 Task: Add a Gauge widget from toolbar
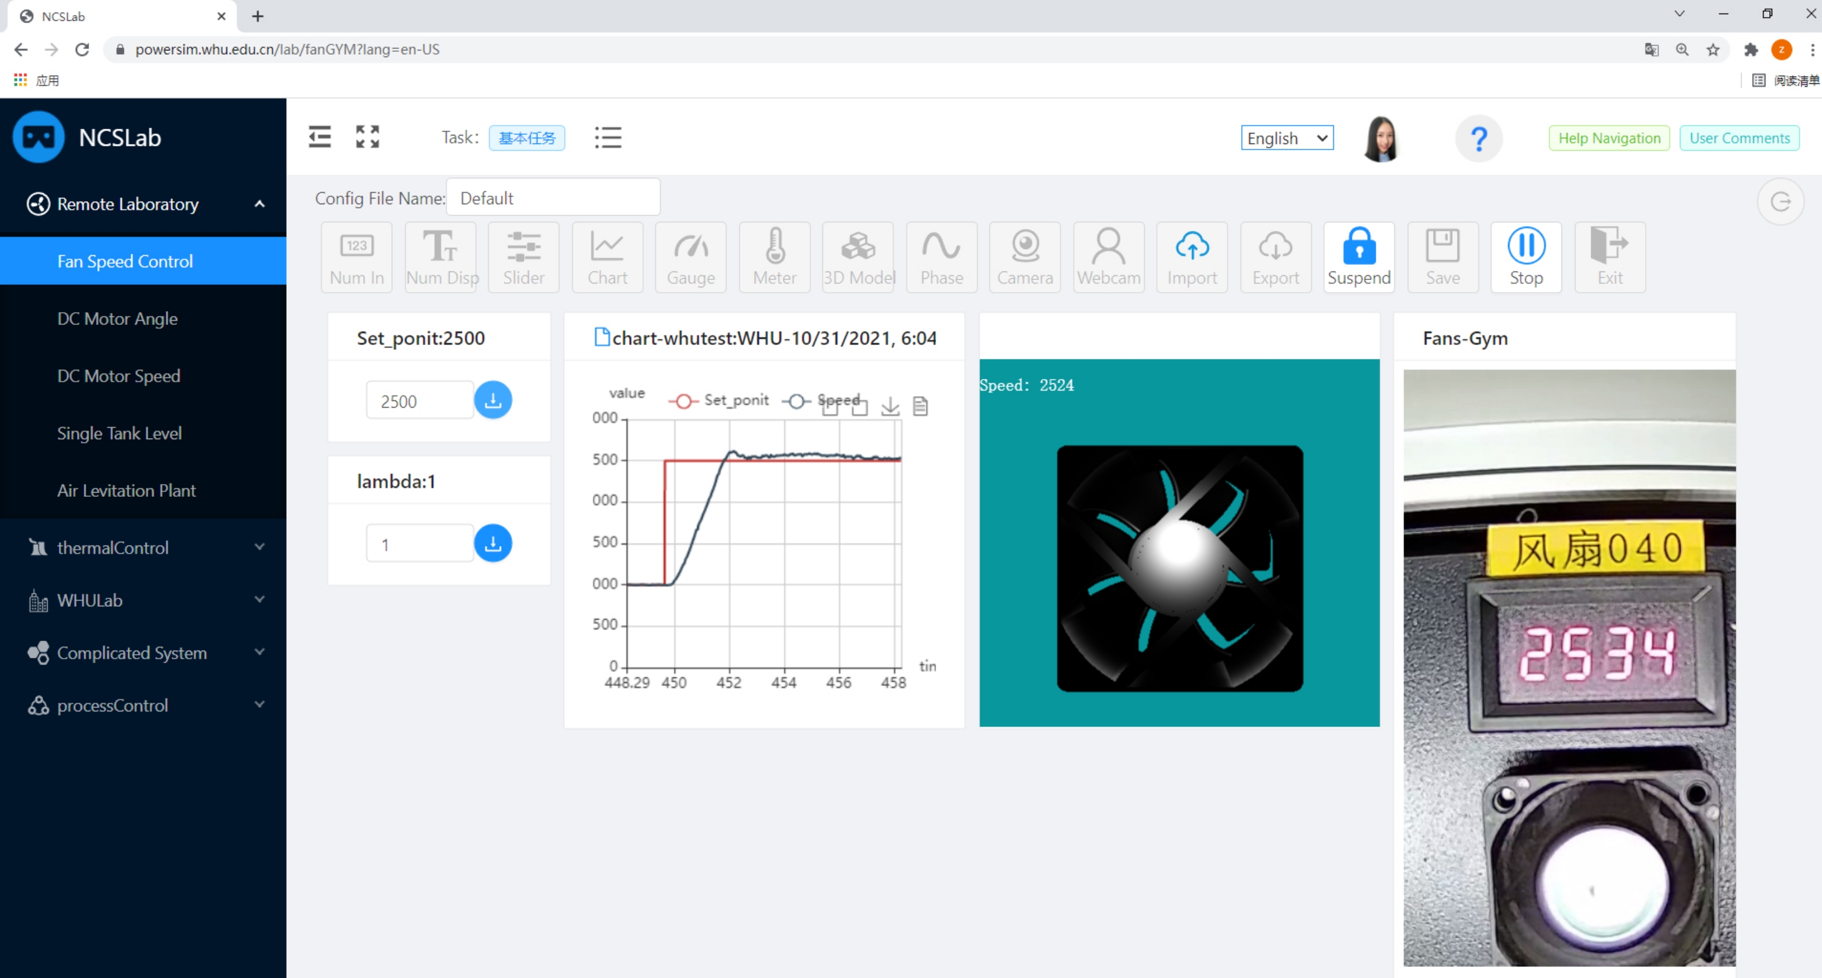pos(691,257)
